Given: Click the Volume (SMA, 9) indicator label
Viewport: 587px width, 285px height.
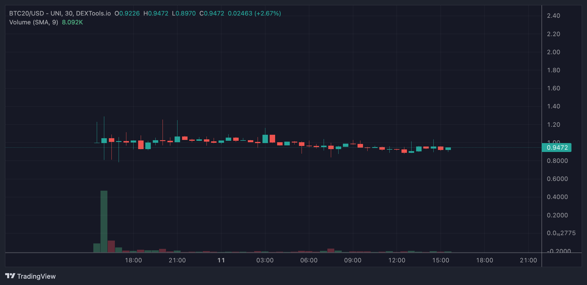Looking at the screenshot, I should pyautogui.click(x=34, y=22).
